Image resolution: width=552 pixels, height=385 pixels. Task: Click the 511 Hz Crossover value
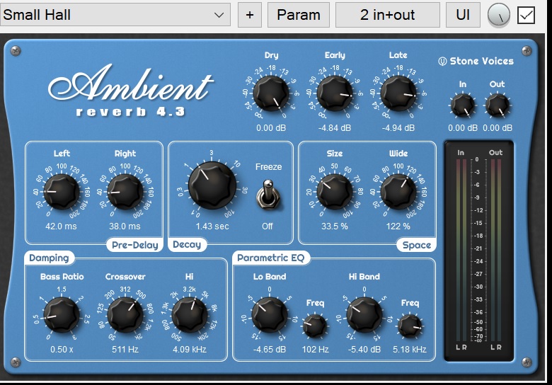[x=125, y=350]
